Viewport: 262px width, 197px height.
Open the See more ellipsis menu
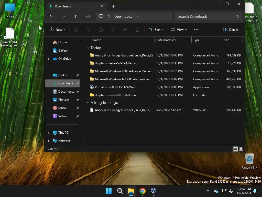tap(196, 30)
